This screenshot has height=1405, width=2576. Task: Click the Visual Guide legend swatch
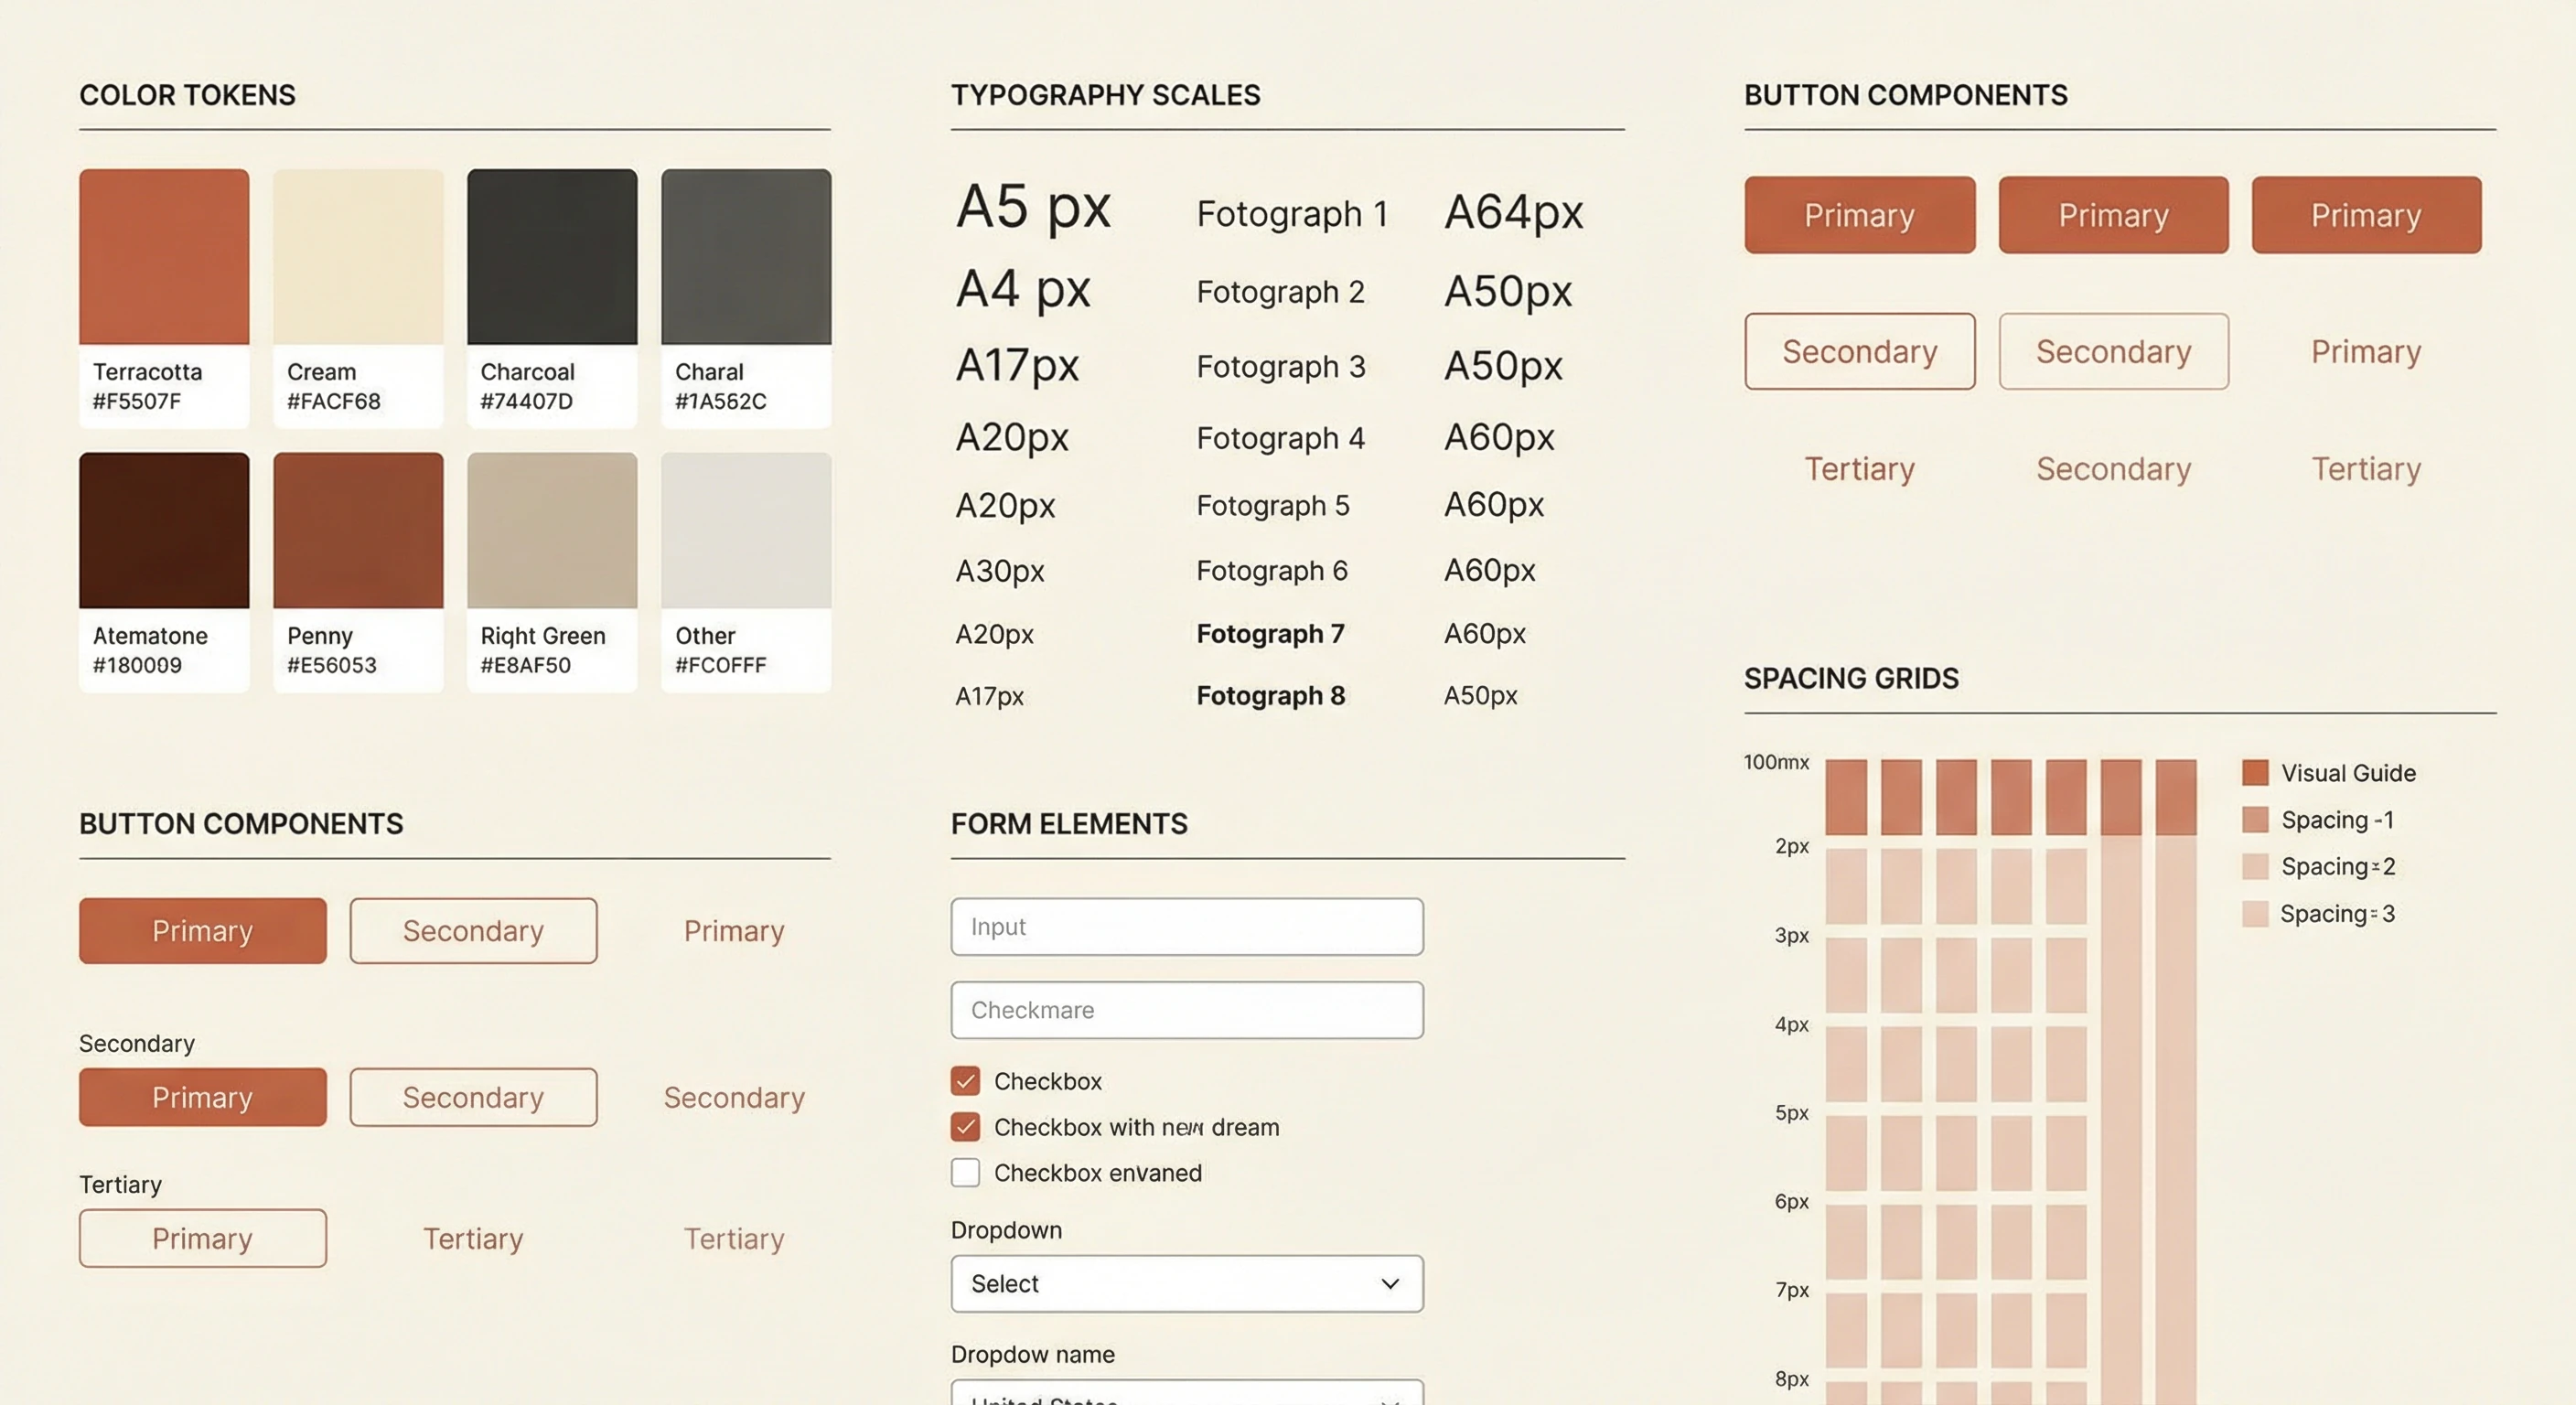2256,772
